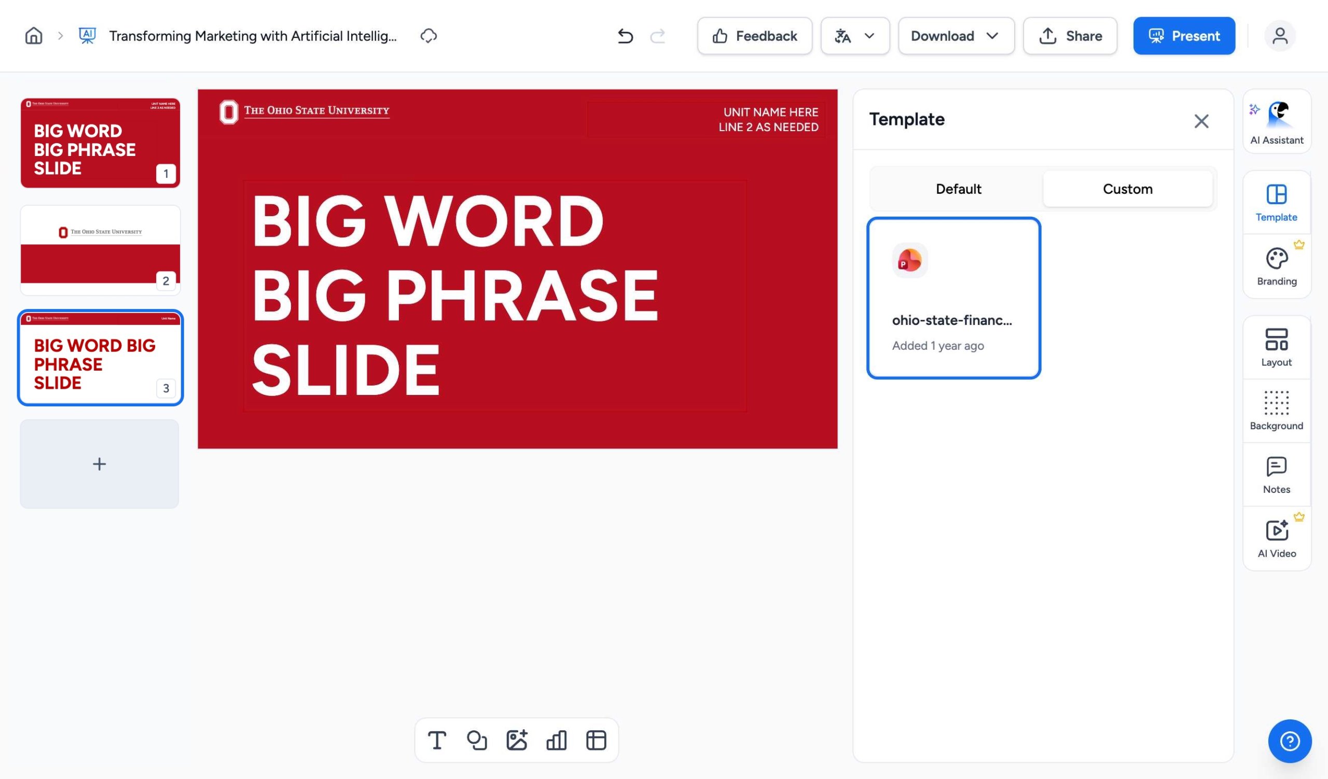The height and width of the screenshot is (779, 1328).
Task: Expand the Download options dropdown
Action: 956,36
